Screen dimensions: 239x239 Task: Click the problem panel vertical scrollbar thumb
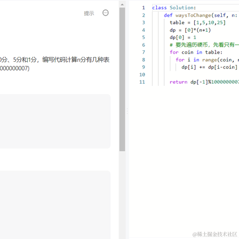pos(122,79)
